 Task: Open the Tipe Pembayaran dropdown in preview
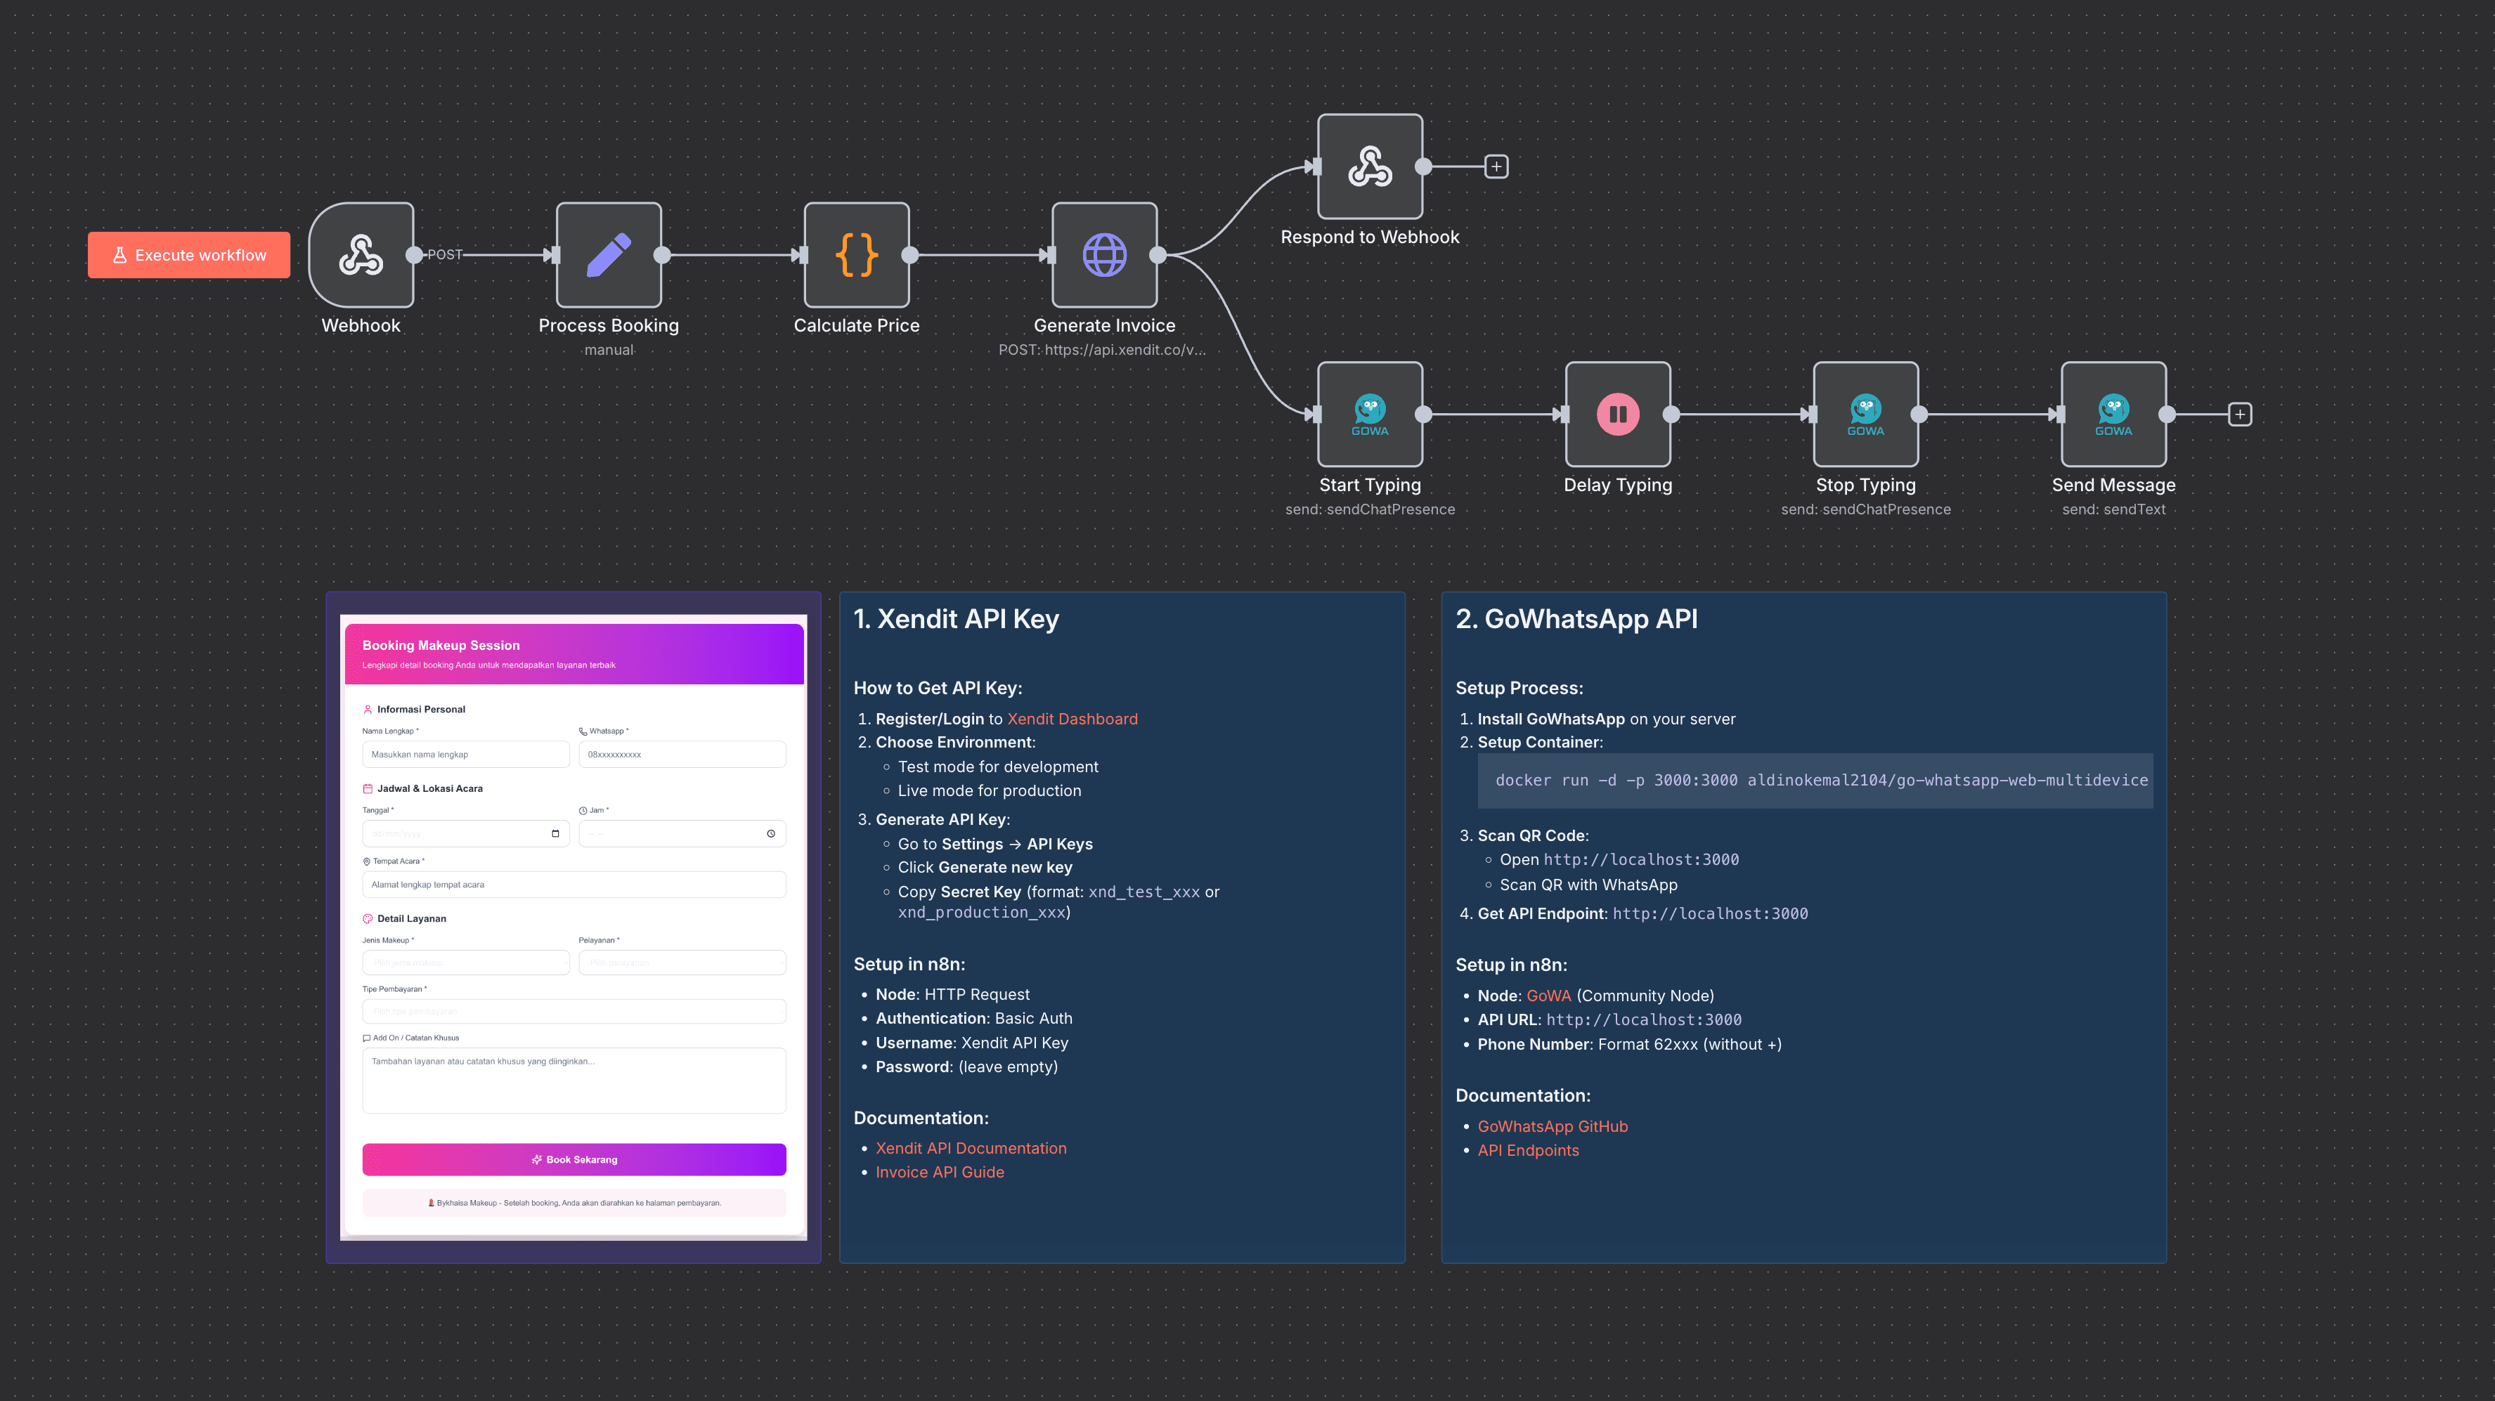(574, 1011)
